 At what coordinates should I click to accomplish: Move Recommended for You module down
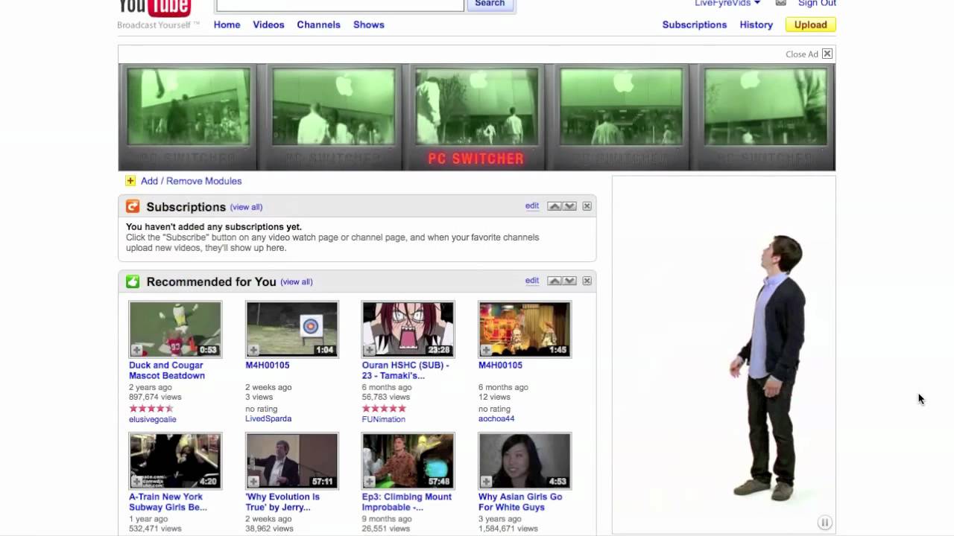569,281
